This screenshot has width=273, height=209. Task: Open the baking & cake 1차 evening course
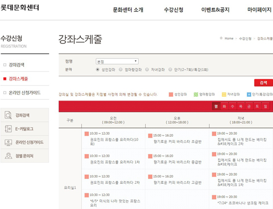(242, 183)
